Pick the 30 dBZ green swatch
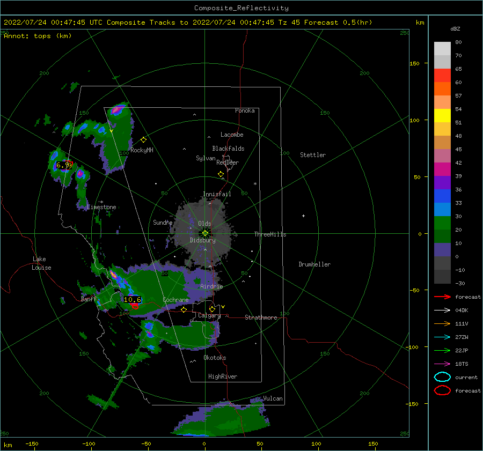The width and height of the screenshot is (483, 451). (442, 223)
